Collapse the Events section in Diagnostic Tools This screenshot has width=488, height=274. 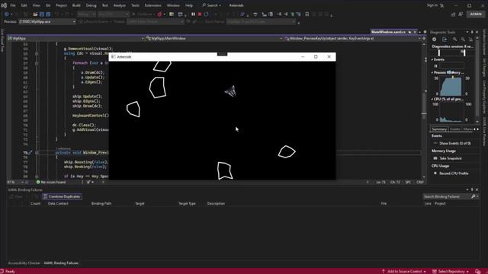coord(432,59)
